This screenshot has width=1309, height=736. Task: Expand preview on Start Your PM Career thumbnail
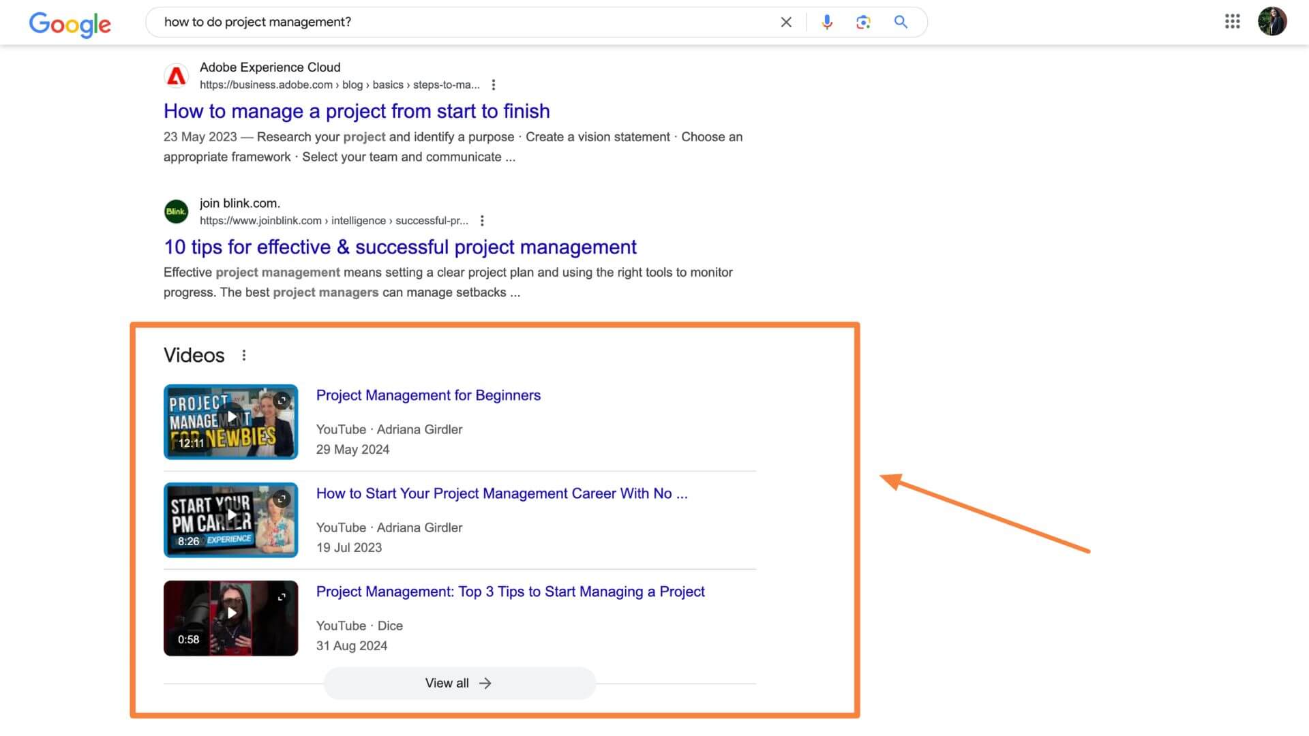click(282, 499)
